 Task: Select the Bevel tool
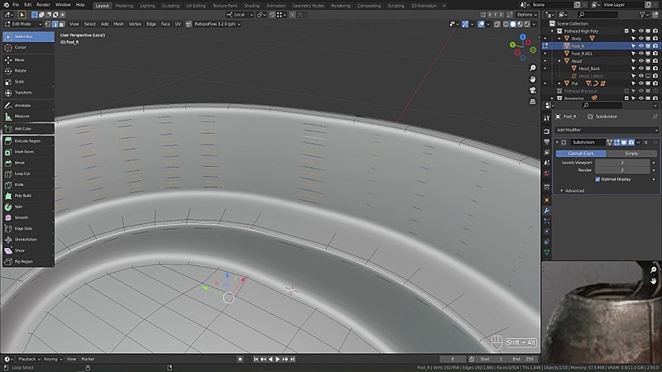point(28,163)
